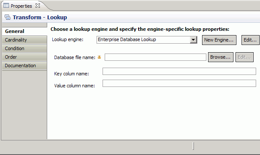Click the warning icon beside Database file name
The height and width of the screenshot is (155, 260).
(100, 57)
